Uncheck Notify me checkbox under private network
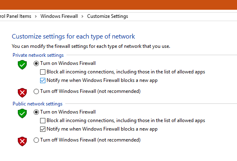The width and height of the screenshot is (237, 161). pyautogui.click(x=43, y=80)
